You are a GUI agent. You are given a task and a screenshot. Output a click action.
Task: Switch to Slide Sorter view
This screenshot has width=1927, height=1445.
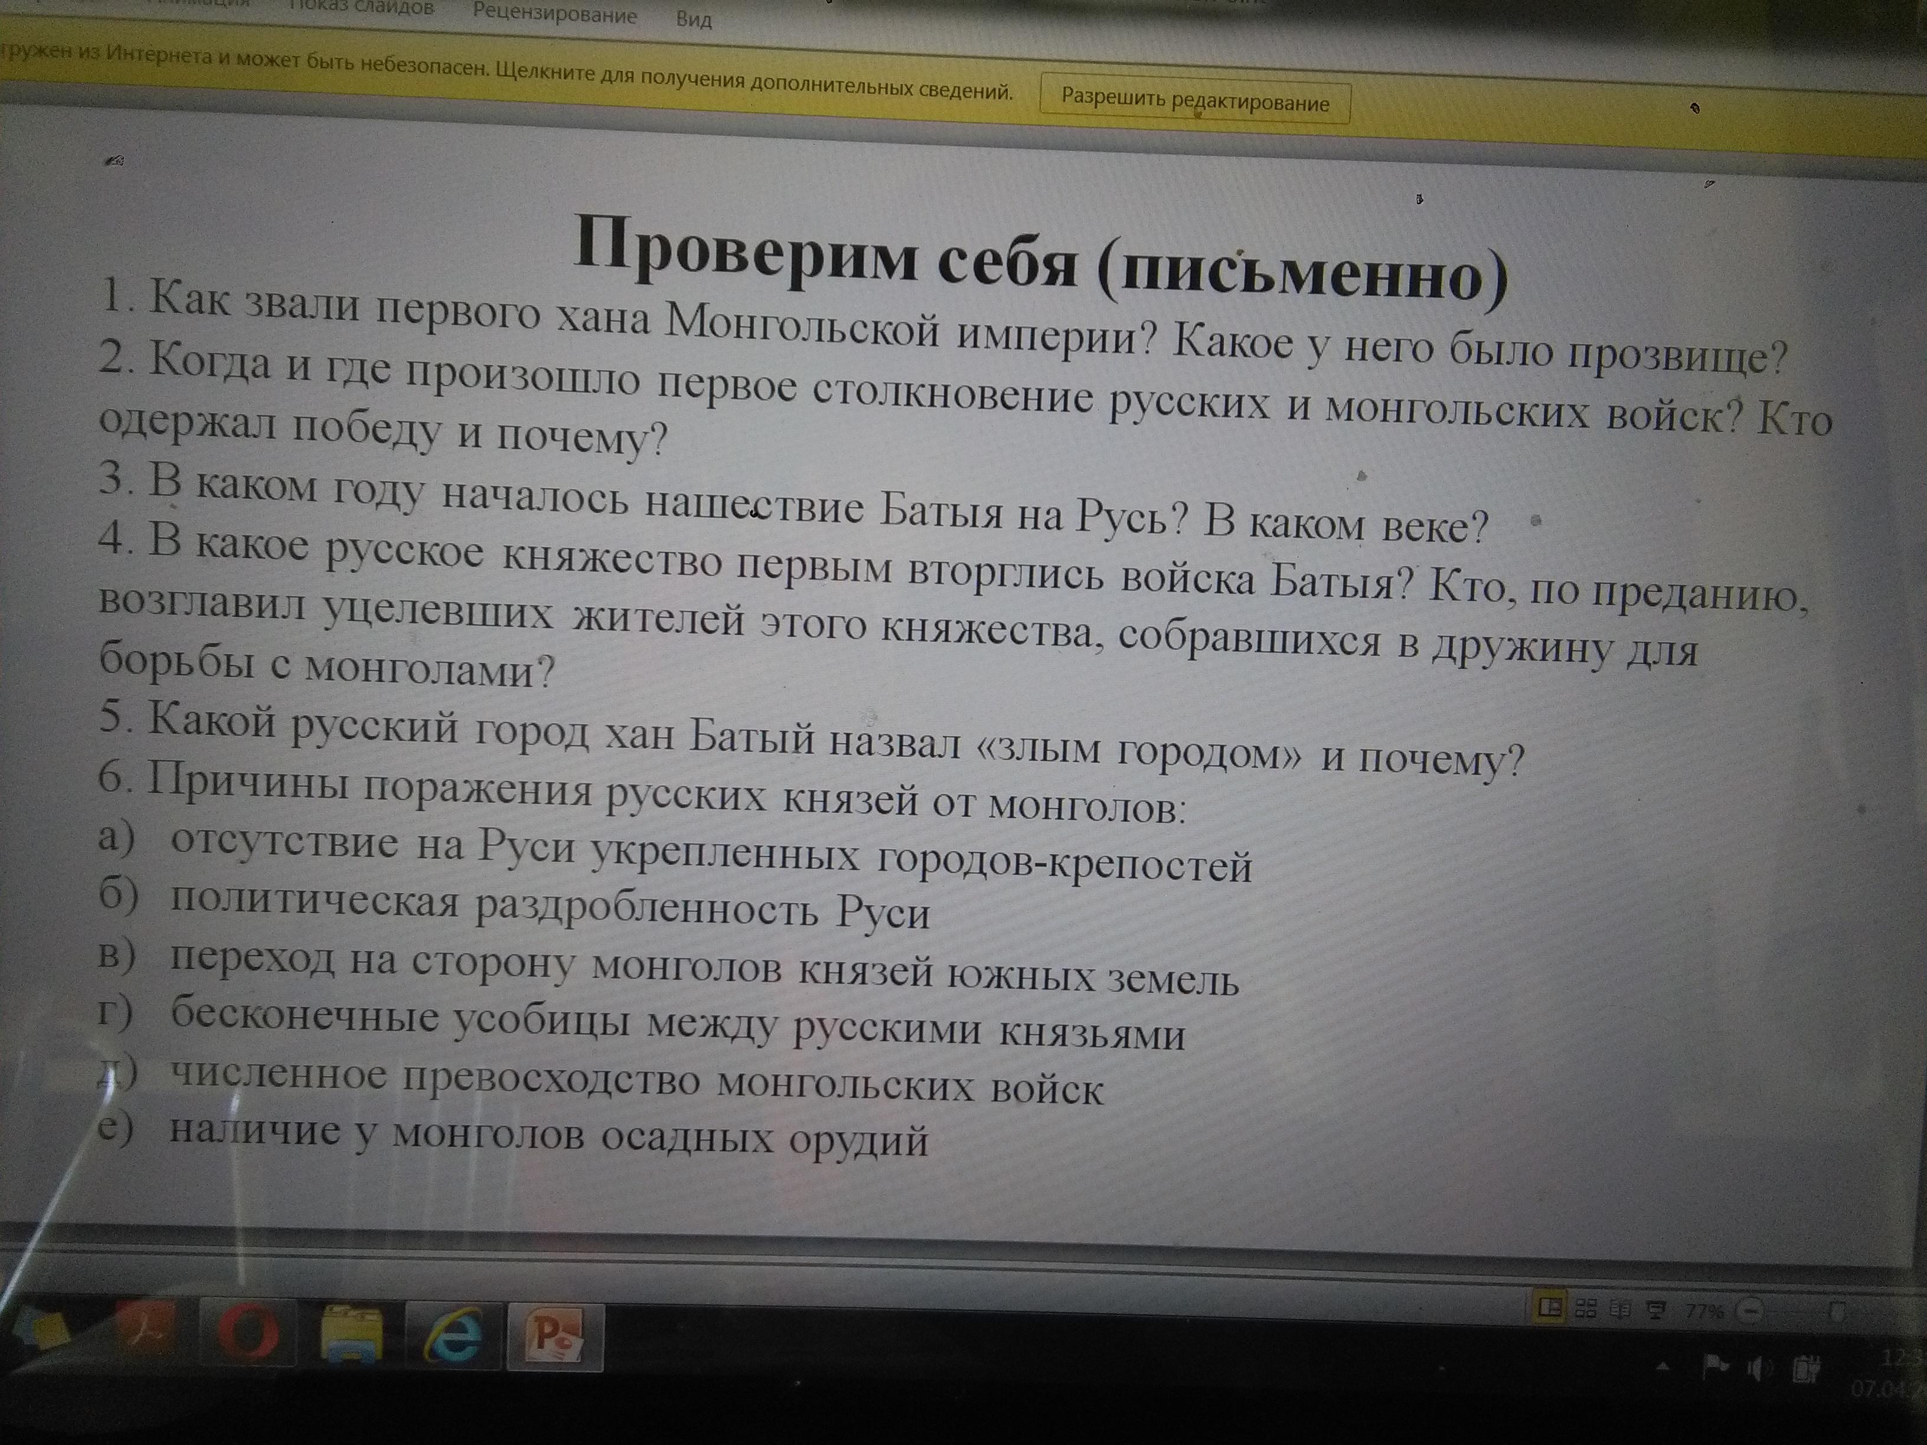pos(1586,1308)
